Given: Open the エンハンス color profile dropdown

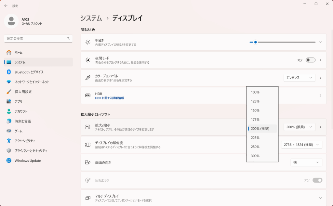Looking at the screenshot, I should (x=299, y=78).
